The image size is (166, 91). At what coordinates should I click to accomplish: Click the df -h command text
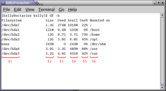pyautogui.click(x=54, y=16)
